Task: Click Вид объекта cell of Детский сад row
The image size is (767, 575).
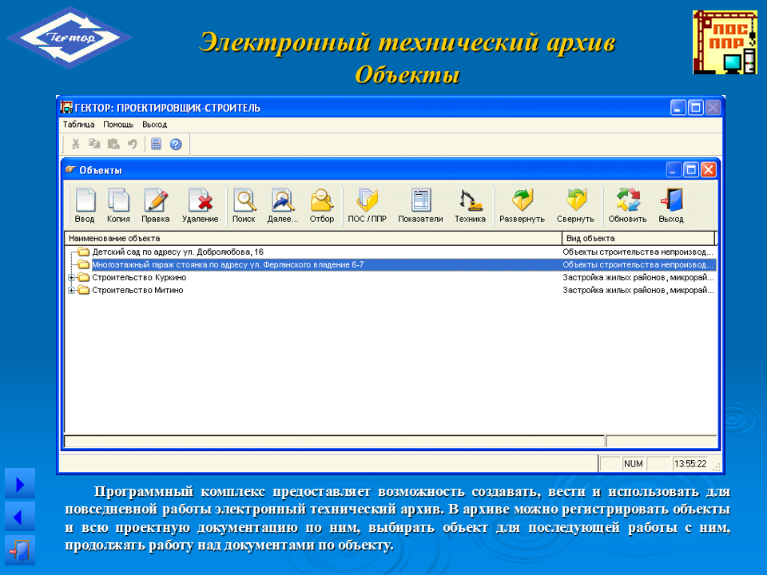Action: [638, 252]
